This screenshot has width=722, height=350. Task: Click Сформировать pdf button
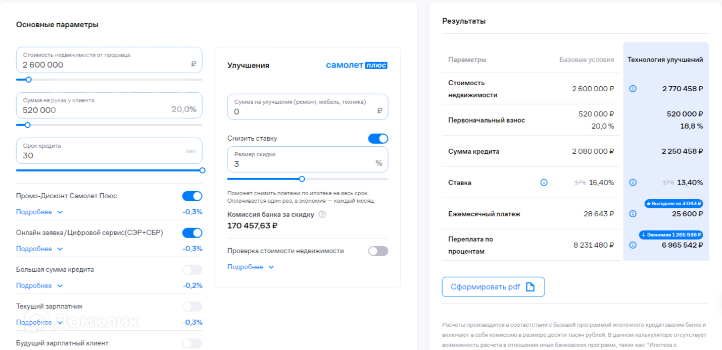point(493,287)
